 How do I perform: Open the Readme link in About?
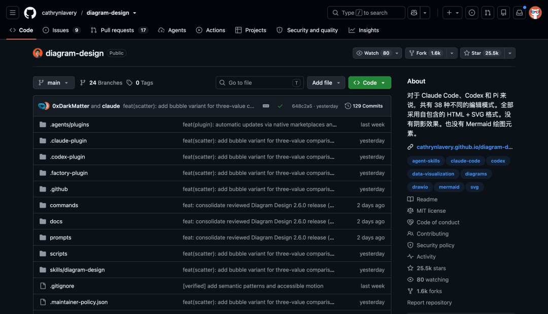point(423,200)
